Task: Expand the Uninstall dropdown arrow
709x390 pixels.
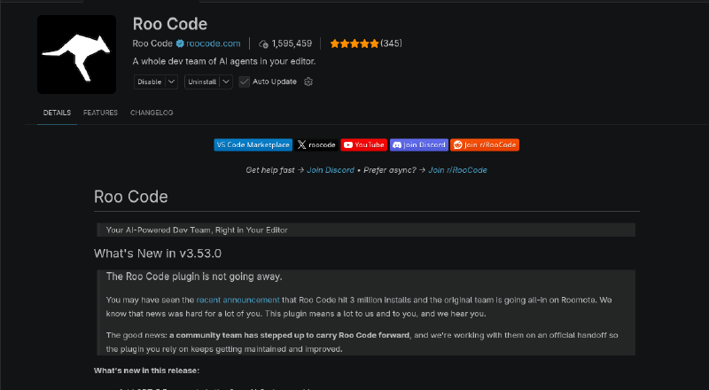Action: click(226, 82)
